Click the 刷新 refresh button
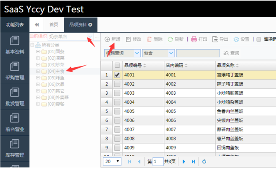Image resolution: width=277 pixels, height=169 pixels. (175, 39)
